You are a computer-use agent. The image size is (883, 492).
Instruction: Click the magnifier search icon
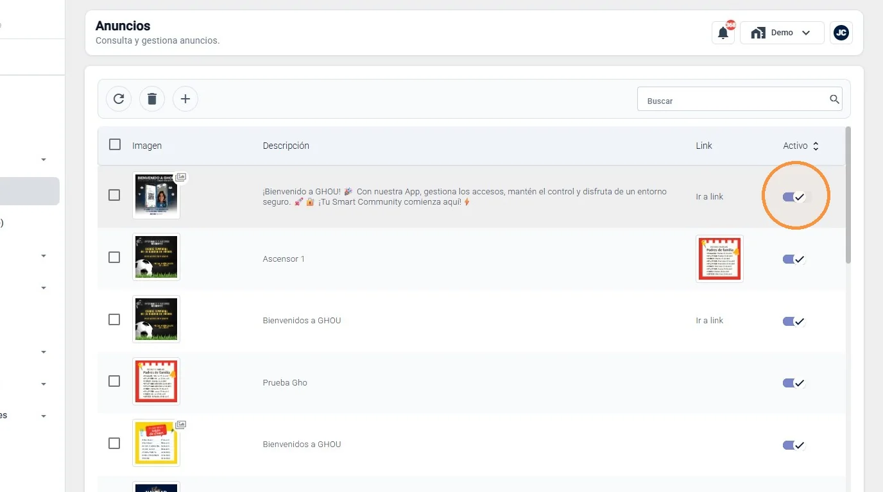(x=834, y=99)
